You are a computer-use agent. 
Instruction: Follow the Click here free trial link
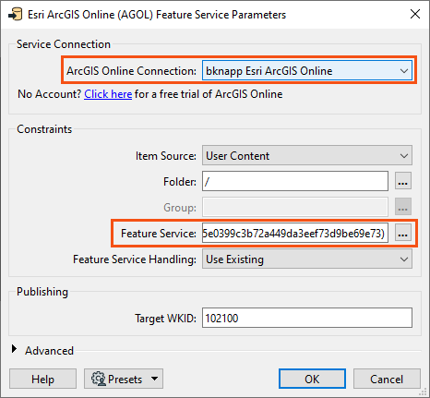coord(108,94)
